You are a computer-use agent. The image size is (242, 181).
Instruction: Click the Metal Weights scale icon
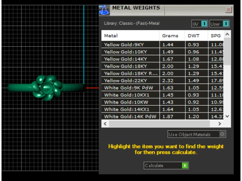(x=104, y=10)
